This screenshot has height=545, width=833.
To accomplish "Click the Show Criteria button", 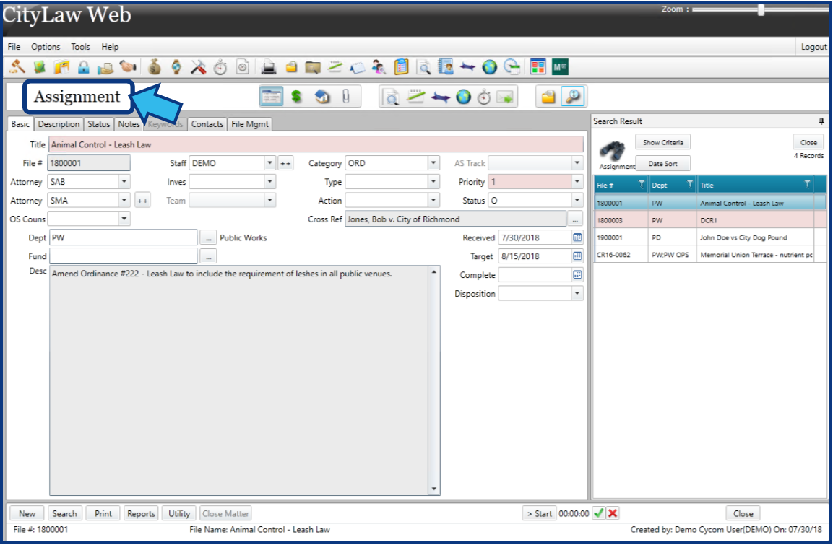I will [x=662, y=142].
